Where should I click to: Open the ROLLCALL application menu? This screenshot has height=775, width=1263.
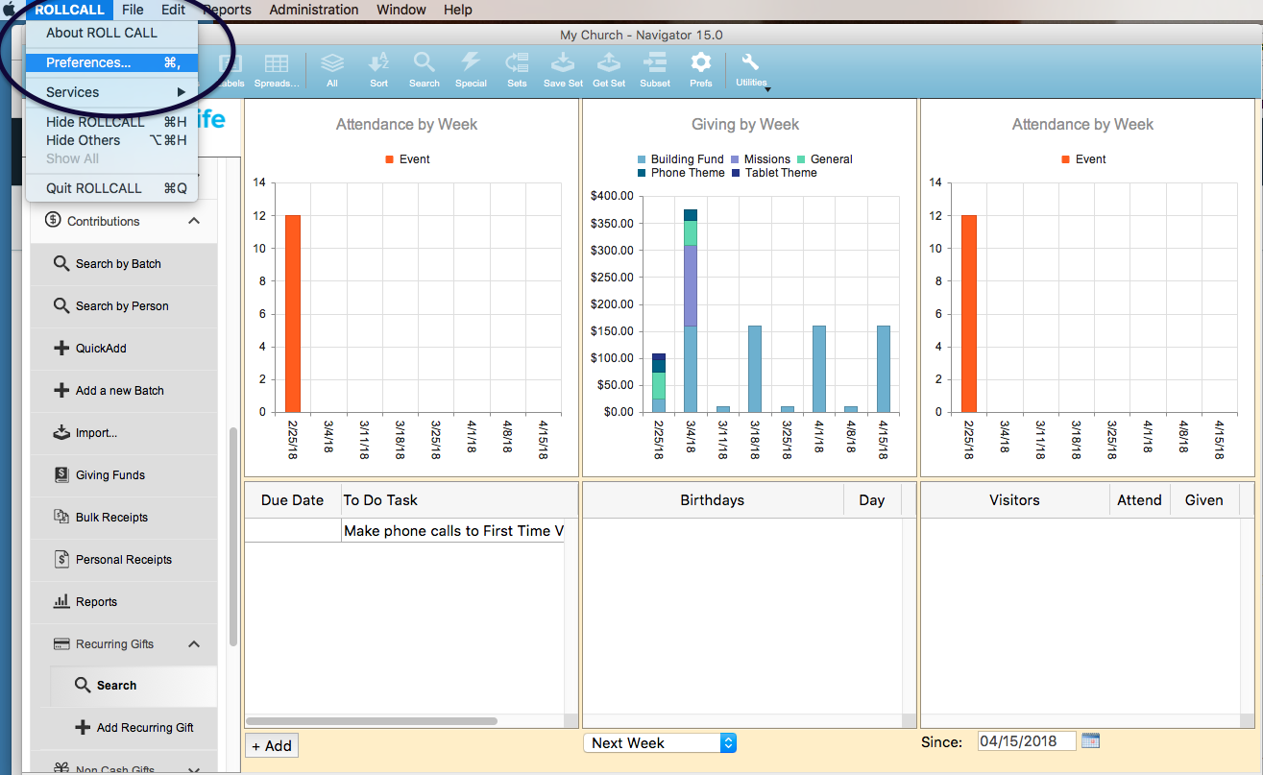69,10
